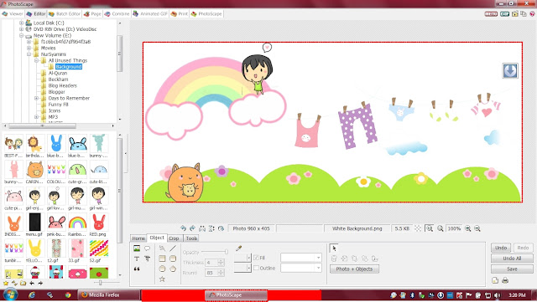Click the Redo button
The image size is (537, 302).
click(523, 248)
